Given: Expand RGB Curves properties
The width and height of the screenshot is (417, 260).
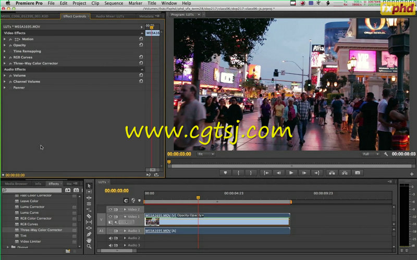Looking at the screenshot, I should (5, 57).
